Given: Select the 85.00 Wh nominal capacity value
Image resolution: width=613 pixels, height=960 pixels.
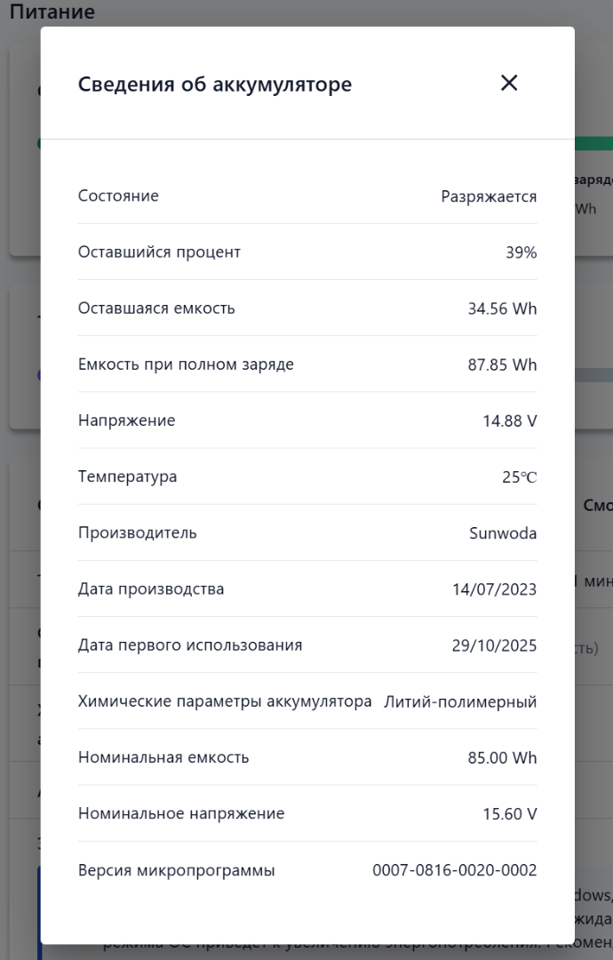Looking at the screenshot, I should [502, 758].
